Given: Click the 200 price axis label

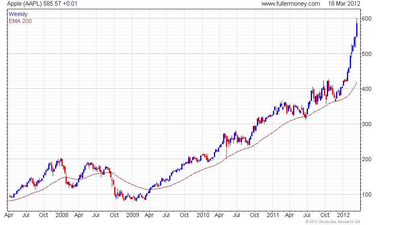Looking at the screenshot, I should click(367, 159).
